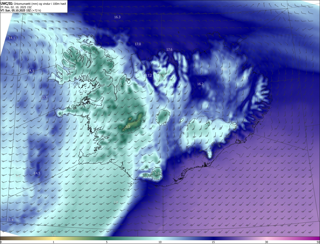Click the 15 tick on the color scale
The image size is (320, 244).
(213, 242)
